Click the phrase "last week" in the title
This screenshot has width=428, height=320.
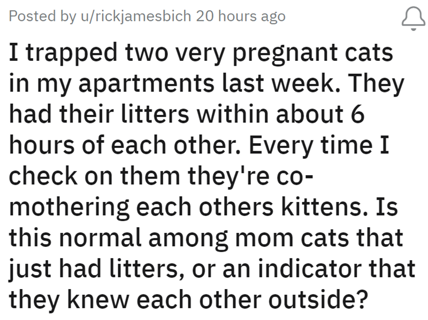(x=274, y=87)
